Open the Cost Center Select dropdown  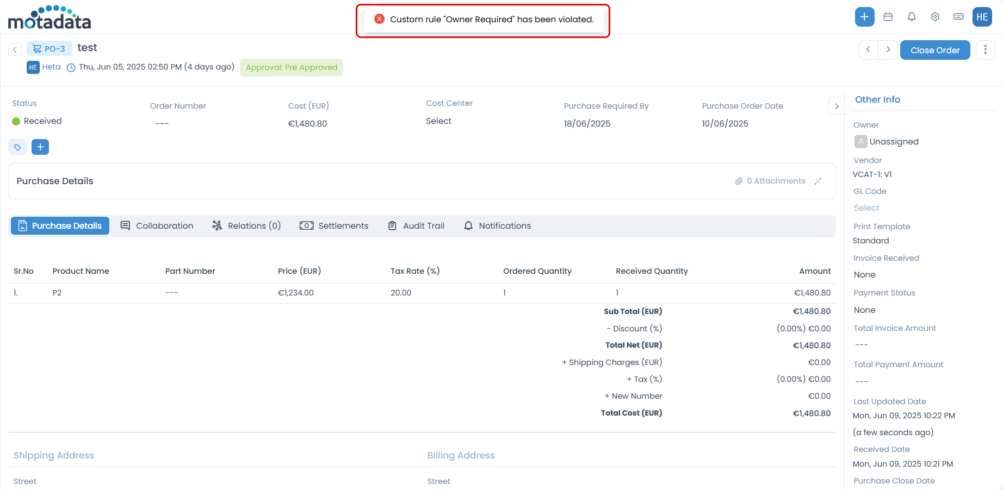[x=439, y=121]
